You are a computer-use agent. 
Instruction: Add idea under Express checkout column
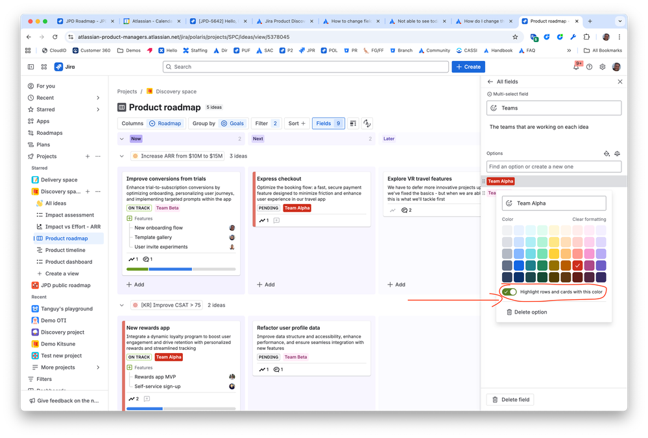[x=266, y=284]
